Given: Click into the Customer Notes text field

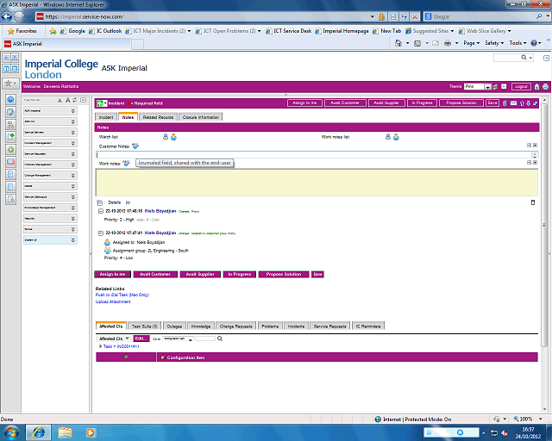Looking at the screenshot, I should (x=310, y=154).
